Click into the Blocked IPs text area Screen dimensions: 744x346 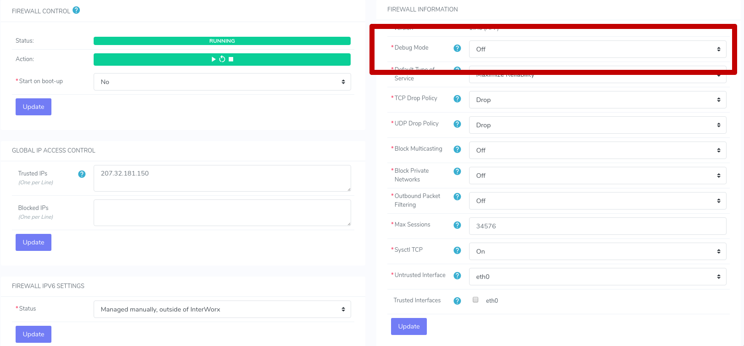[x=222, y=213]
